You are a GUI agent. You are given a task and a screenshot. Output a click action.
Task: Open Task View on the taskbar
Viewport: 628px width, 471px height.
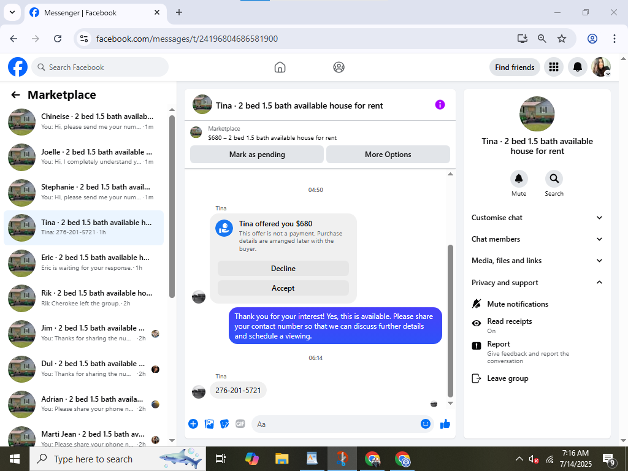(x=220, y=459)
